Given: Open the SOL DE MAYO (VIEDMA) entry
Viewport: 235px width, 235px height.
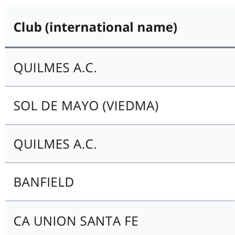Looking at the screenshot, I should click(86, 106).
